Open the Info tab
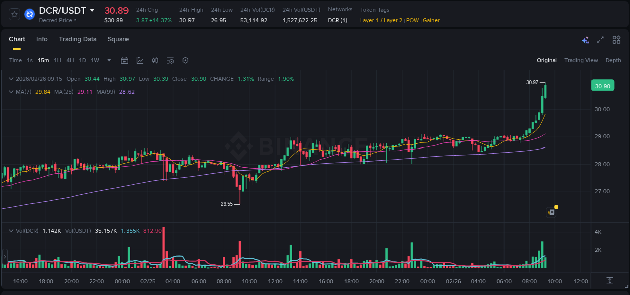 pyautogui.click(x=42, y=39)
